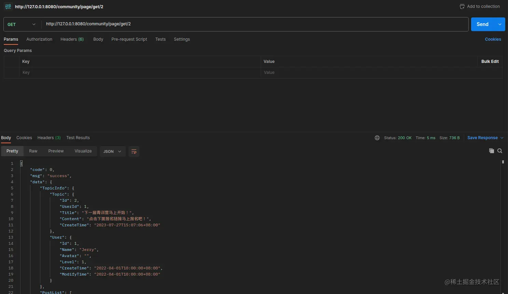Click the Save Response button

coord(482,138)
